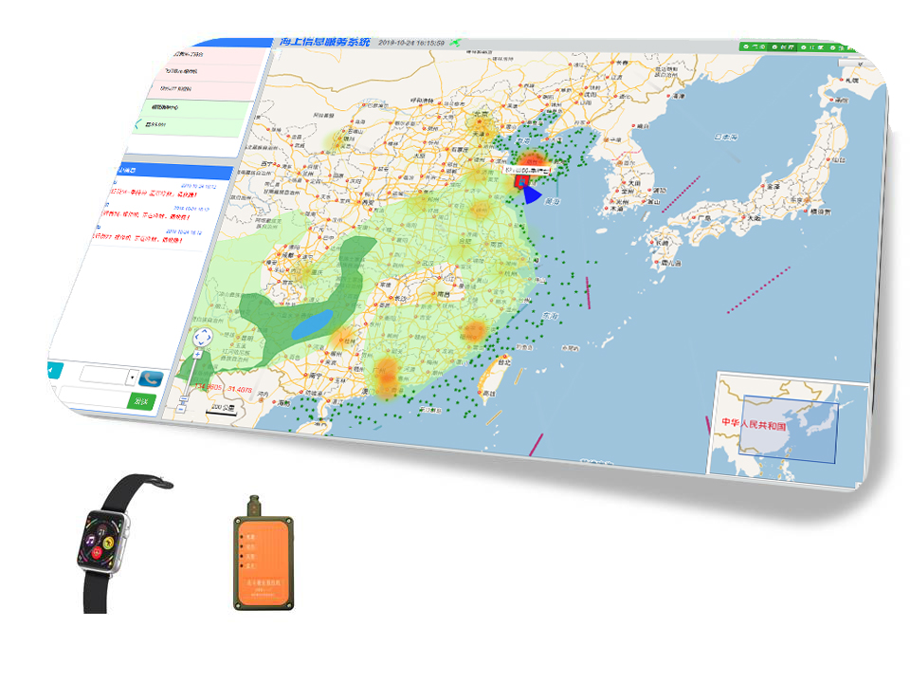Select the second green toolbar menu item
This screenshot has width=910, height=683.
click(783, 46)
